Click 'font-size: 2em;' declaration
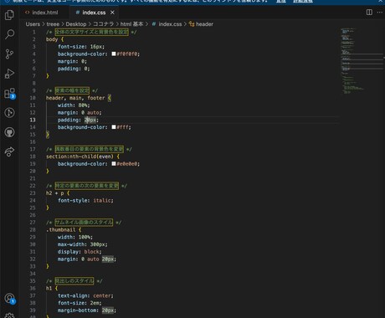385x318 pixels. click(80, 303)
